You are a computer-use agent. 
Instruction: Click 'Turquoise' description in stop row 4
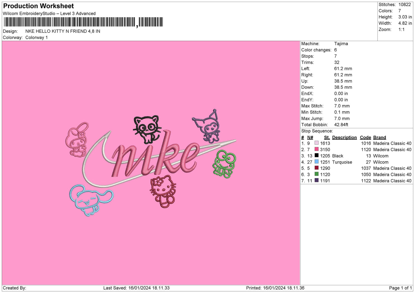click(342, 162)
